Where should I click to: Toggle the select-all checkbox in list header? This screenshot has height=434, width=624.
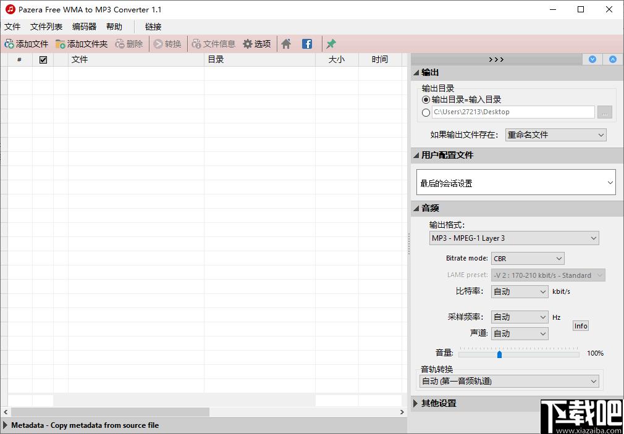click(43, 60)
